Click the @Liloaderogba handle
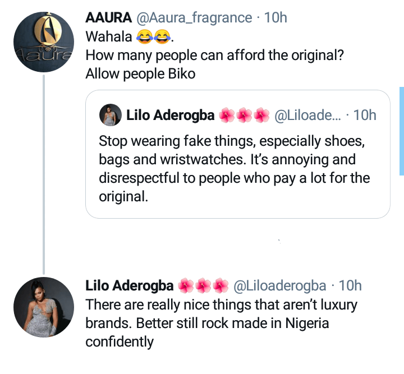The image size is (404, 374). pyautogui.click(x=279, y=286)
